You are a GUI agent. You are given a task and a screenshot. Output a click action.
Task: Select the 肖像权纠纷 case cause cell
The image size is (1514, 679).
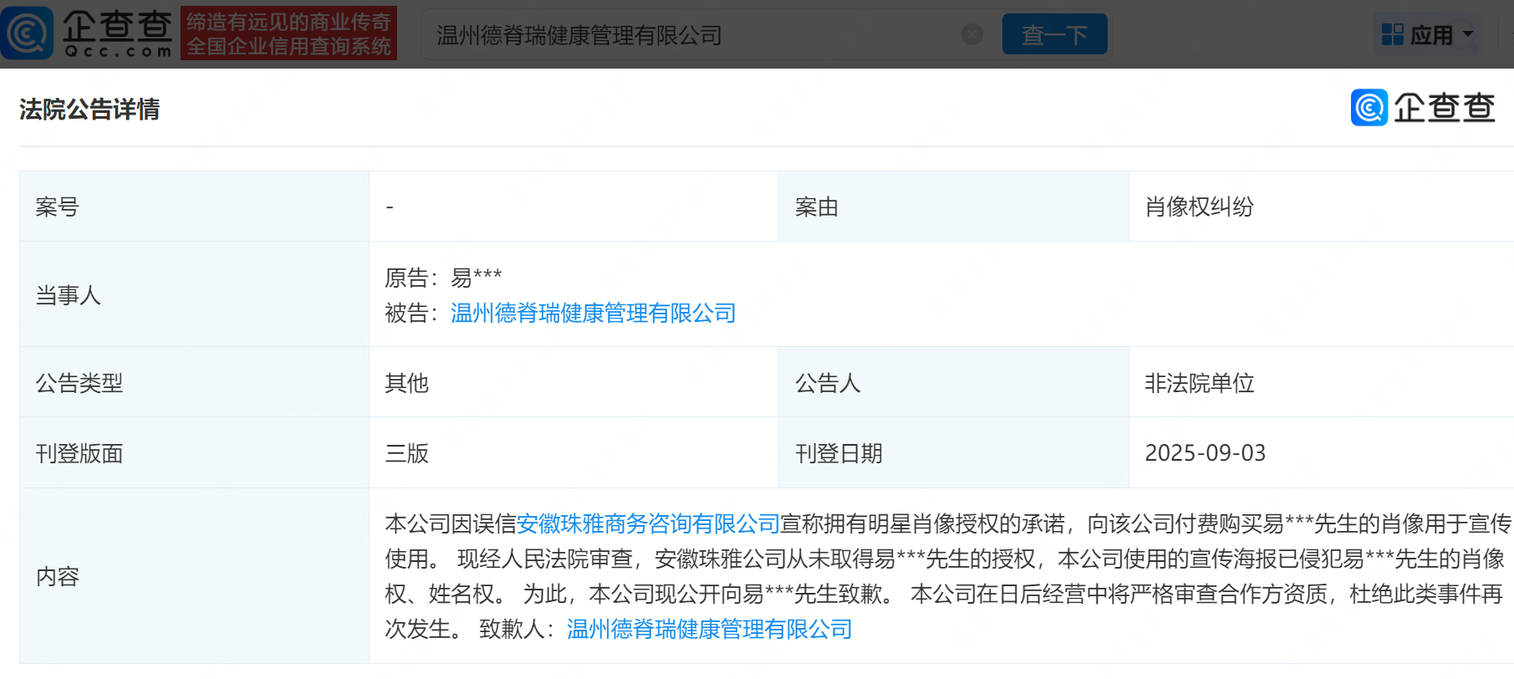click(1199, 207)
